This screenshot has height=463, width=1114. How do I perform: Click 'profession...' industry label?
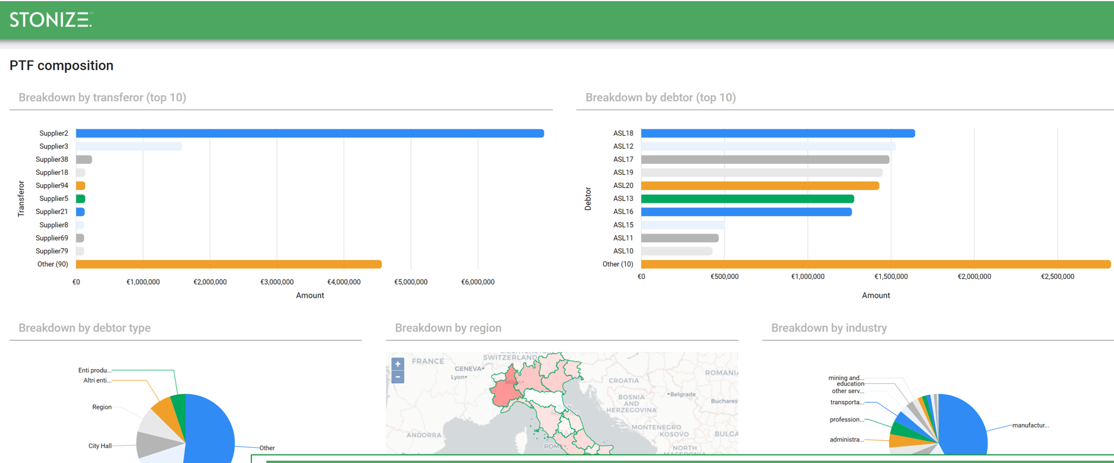(847, 419)
